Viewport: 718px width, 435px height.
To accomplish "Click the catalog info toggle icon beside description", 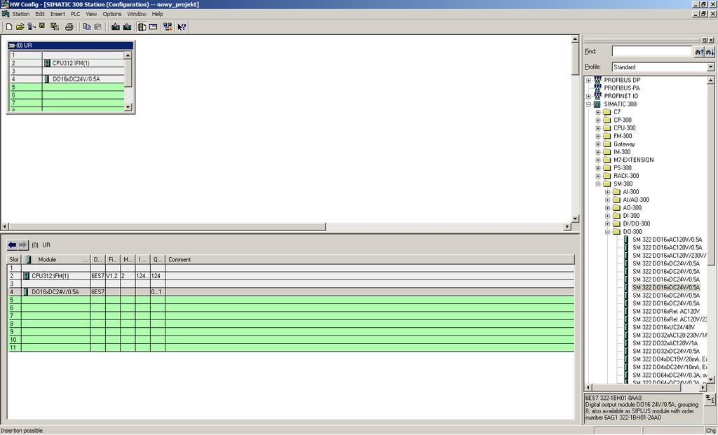I will point(710,399).
